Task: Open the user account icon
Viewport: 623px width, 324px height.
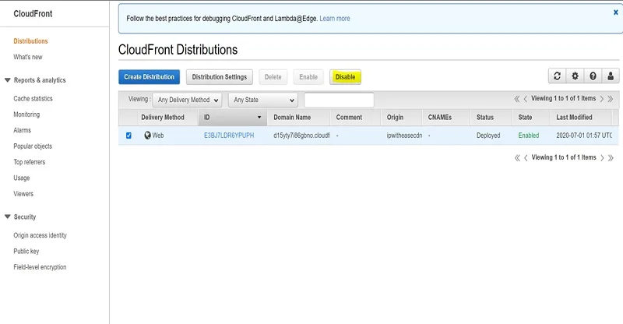Action: (611, 76)
